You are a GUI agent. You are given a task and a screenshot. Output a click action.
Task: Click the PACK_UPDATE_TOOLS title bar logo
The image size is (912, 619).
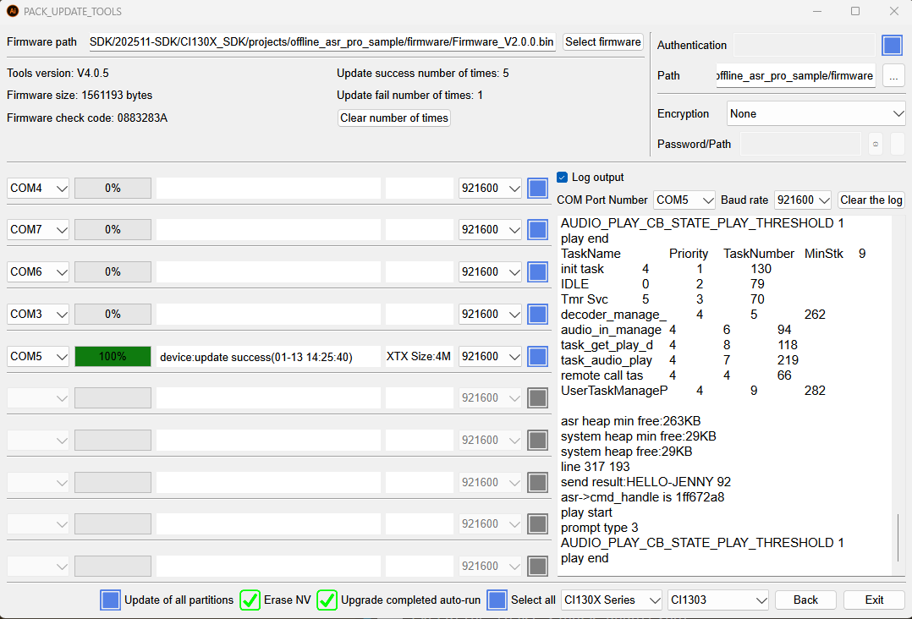[x=12, y=11]
